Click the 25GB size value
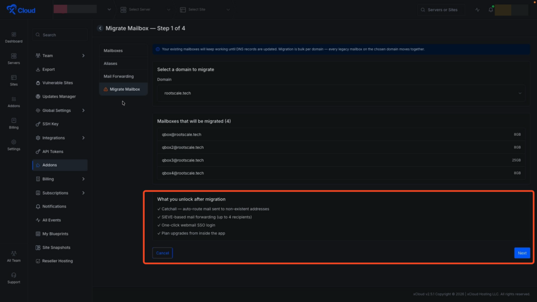Image resolution: width=537 pixels, height=302 pixels. [x=516, y=160]
